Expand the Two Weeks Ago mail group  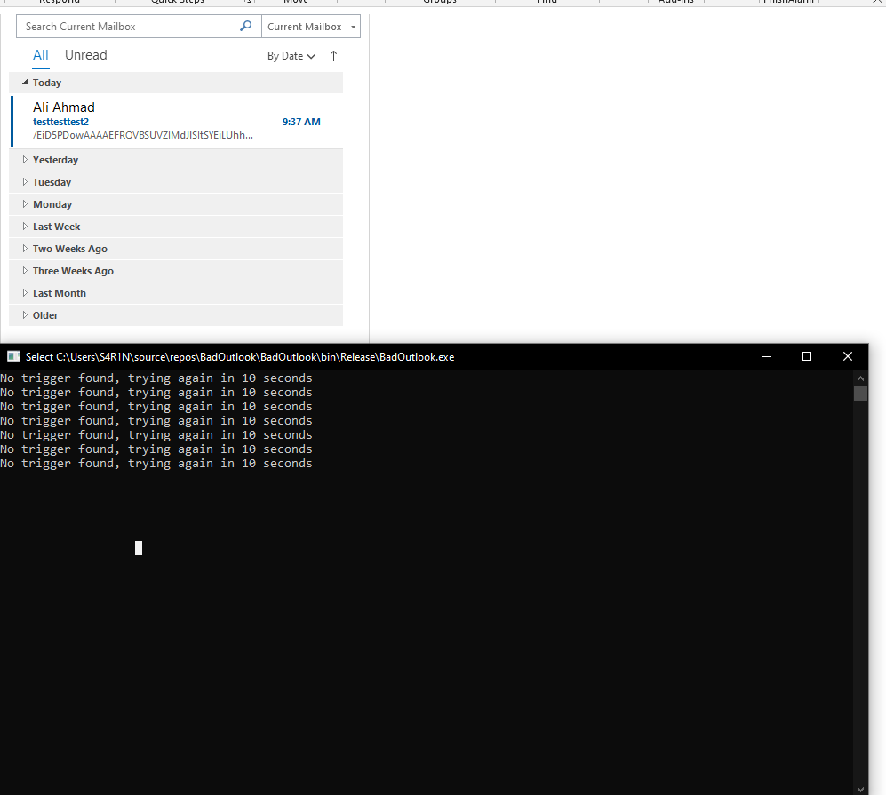(x=25, y=248)
